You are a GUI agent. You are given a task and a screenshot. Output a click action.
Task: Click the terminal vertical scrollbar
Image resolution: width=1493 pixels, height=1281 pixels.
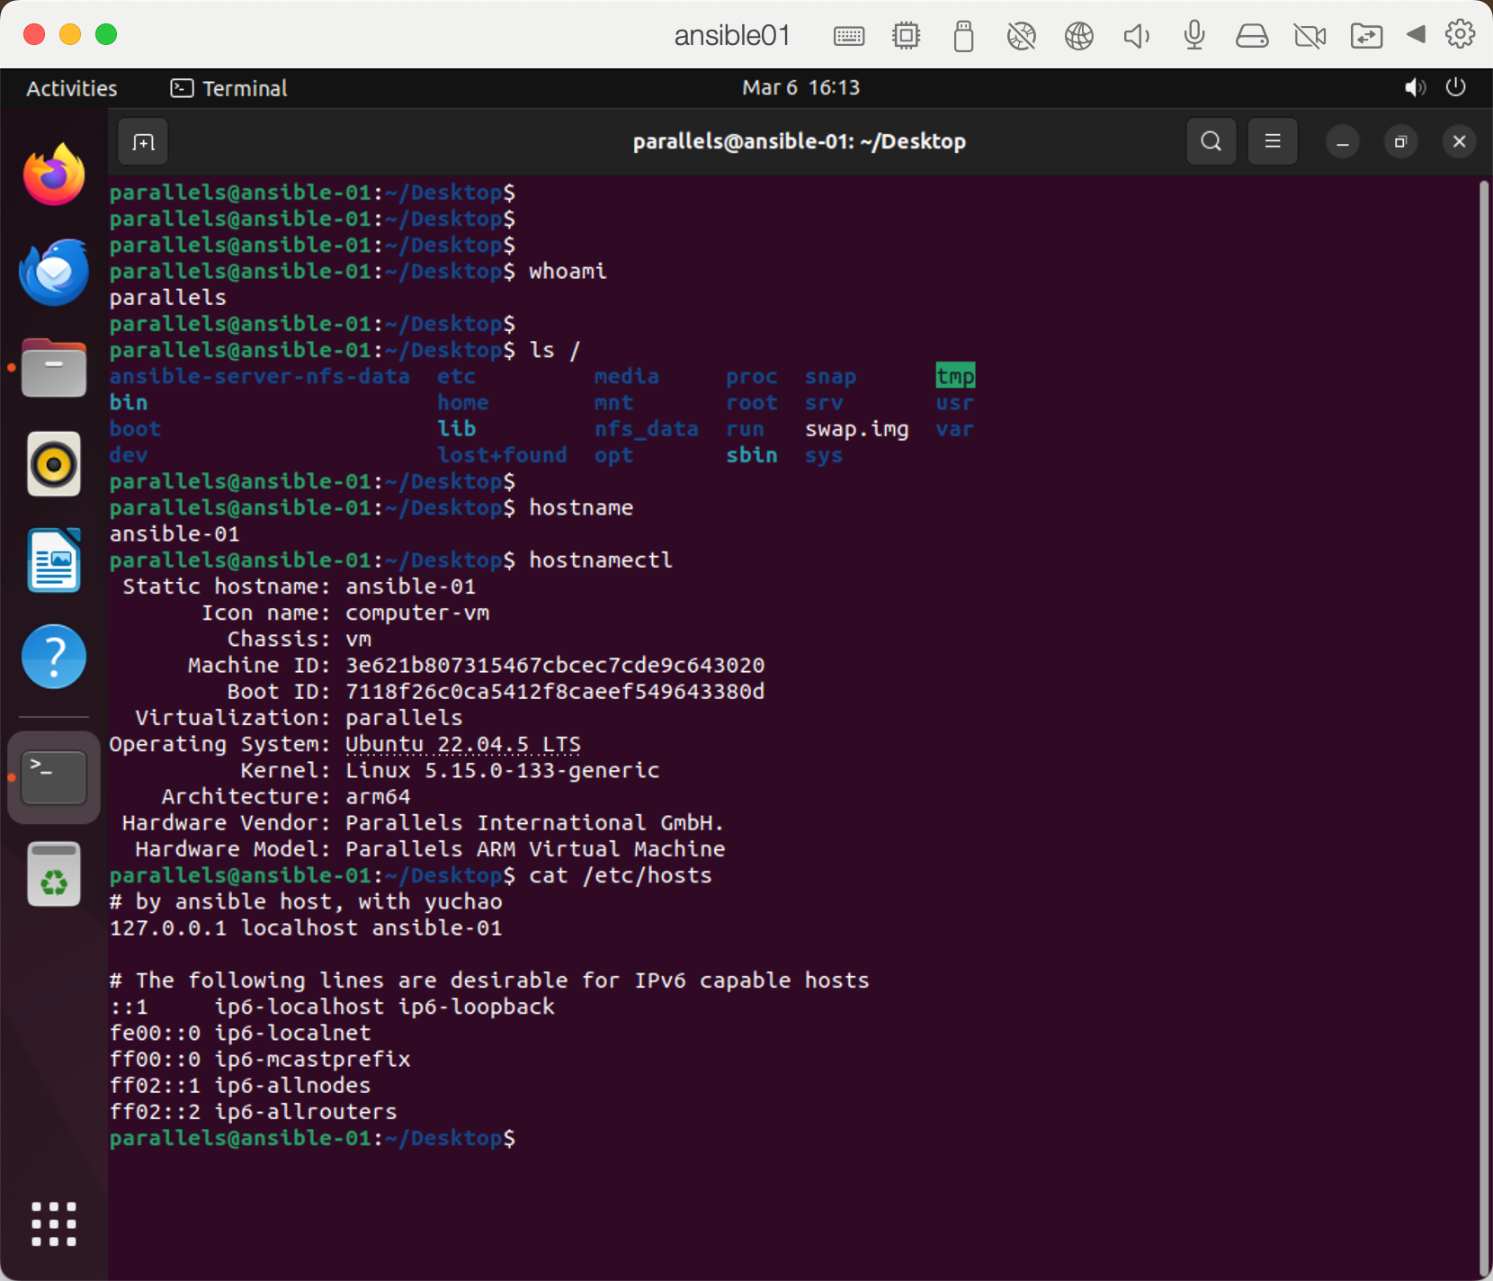point(1484,720)
